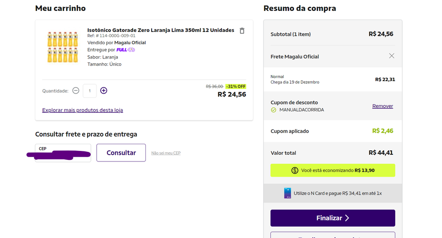Increase quantity with plus icon

coord(104,90)
